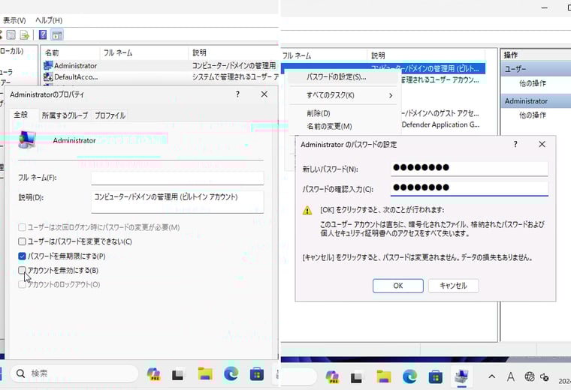This screenshot has width=571, height=390.
Task: Uncheck 'パスワードを無期限にする' checkbox
Action: pyautogui.click(x=23, y=256)
